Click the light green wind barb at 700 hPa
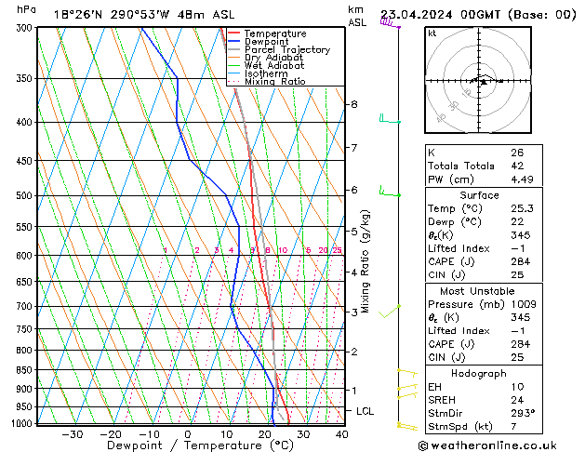Image resolution: width=585 pixels, height=452 pixels. pos(390,312)
